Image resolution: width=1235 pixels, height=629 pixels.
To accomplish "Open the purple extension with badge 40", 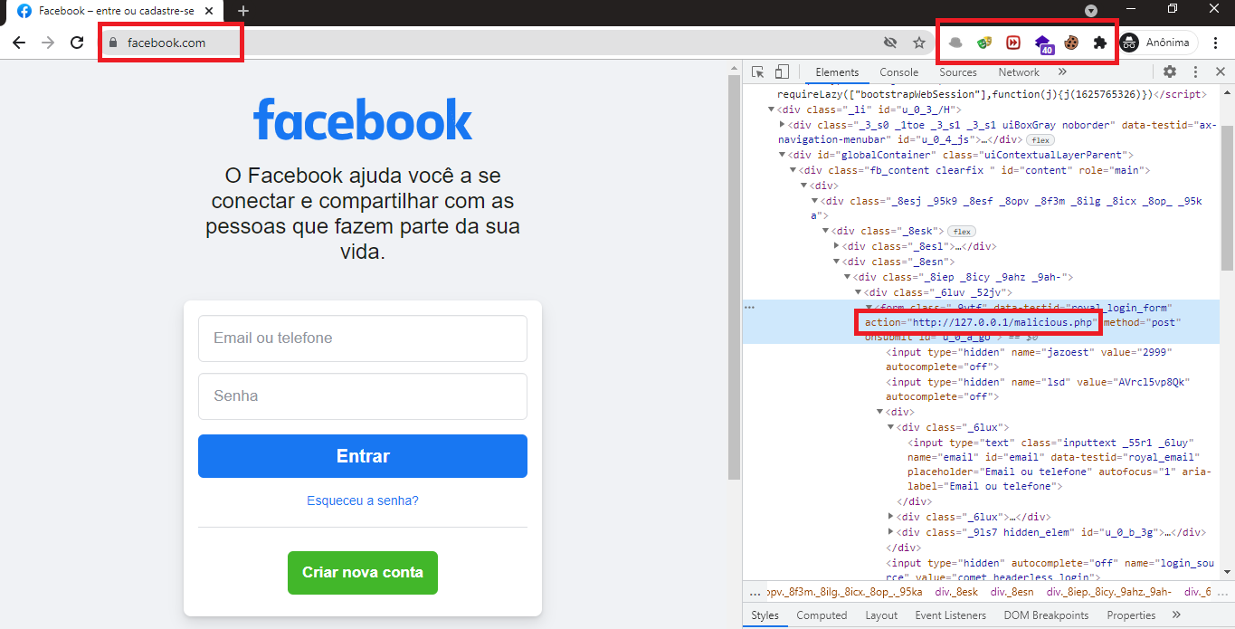I will (1043, 43).
